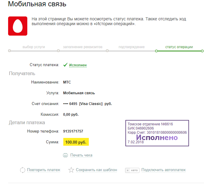Click the card •••• 6495 [Visa Classic] value
The height and width of the screenshot is (184, 216).
point(88,104)
